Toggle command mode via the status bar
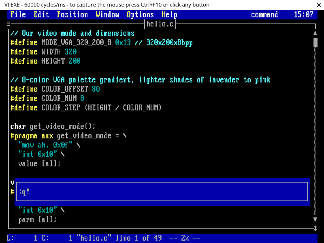 tap(264, 15)
